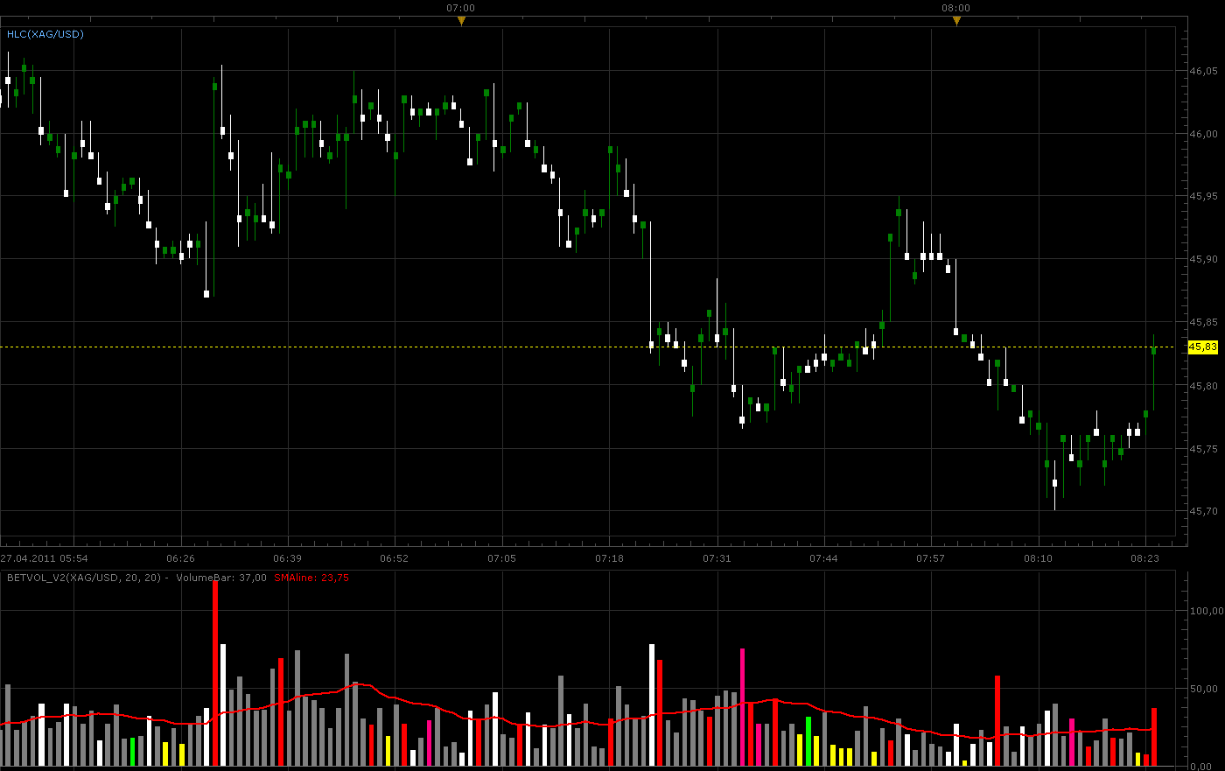Screen dimensions: 1225x771
Task: Click the tallest red volume bar
Action: tap(215, 674)
